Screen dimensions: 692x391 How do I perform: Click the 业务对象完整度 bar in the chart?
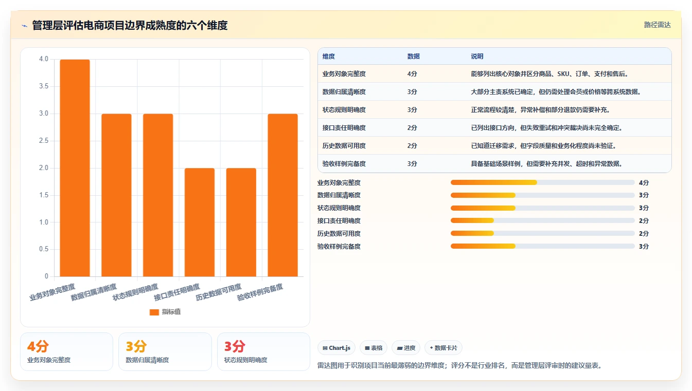point(75,168)
